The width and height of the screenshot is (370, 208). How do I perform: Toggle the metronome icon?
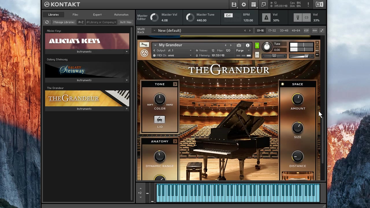(266, 18)
